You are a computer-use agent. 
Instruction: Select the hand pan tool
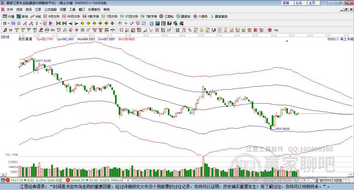[x=120, y=23]
